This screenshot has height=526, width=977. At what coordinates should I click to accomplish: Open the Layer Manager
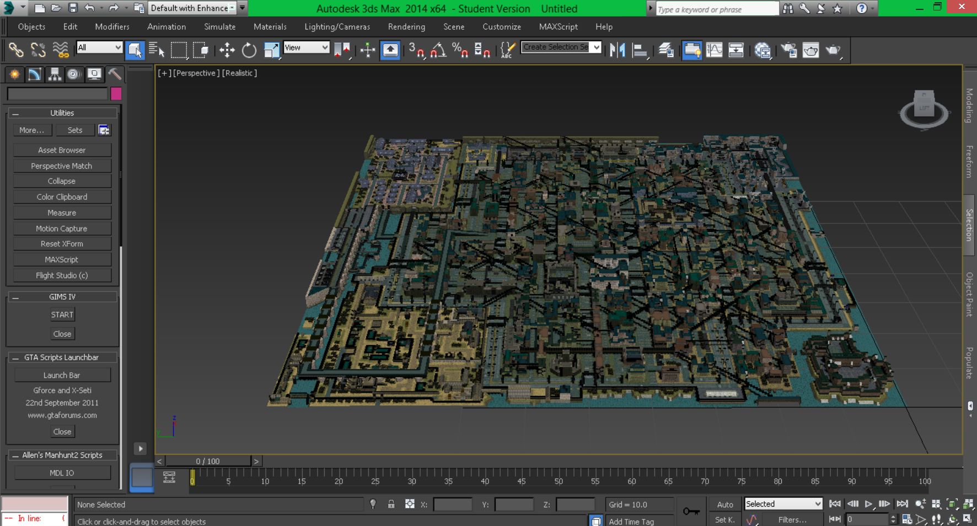click(666, 50)
